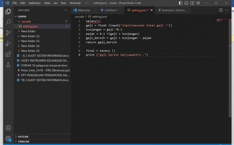Screen dimensions: 234x145
Task: Click the Split Editor Right icon
Action: pyautogui.click(x=221, y=10)
